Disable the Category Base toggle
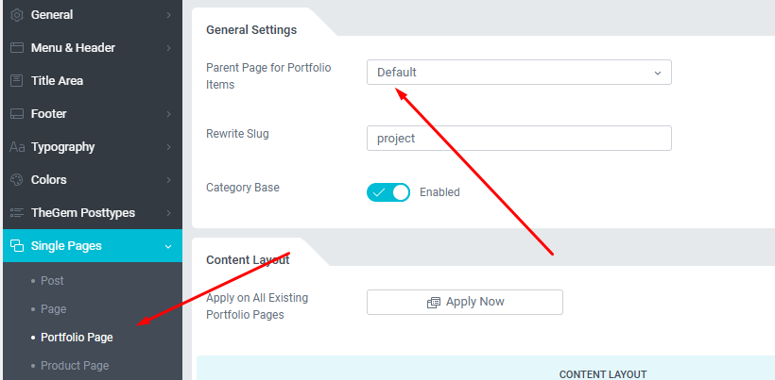Image resolution: width=775 pixels, height=380 pixels. click(x=388, y=192)
